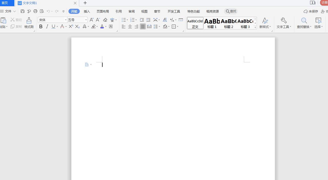Viewport: 328px width, 180px height.
Task: Click the Sort (A-Z) icon
Action: (x=165, y=20)
